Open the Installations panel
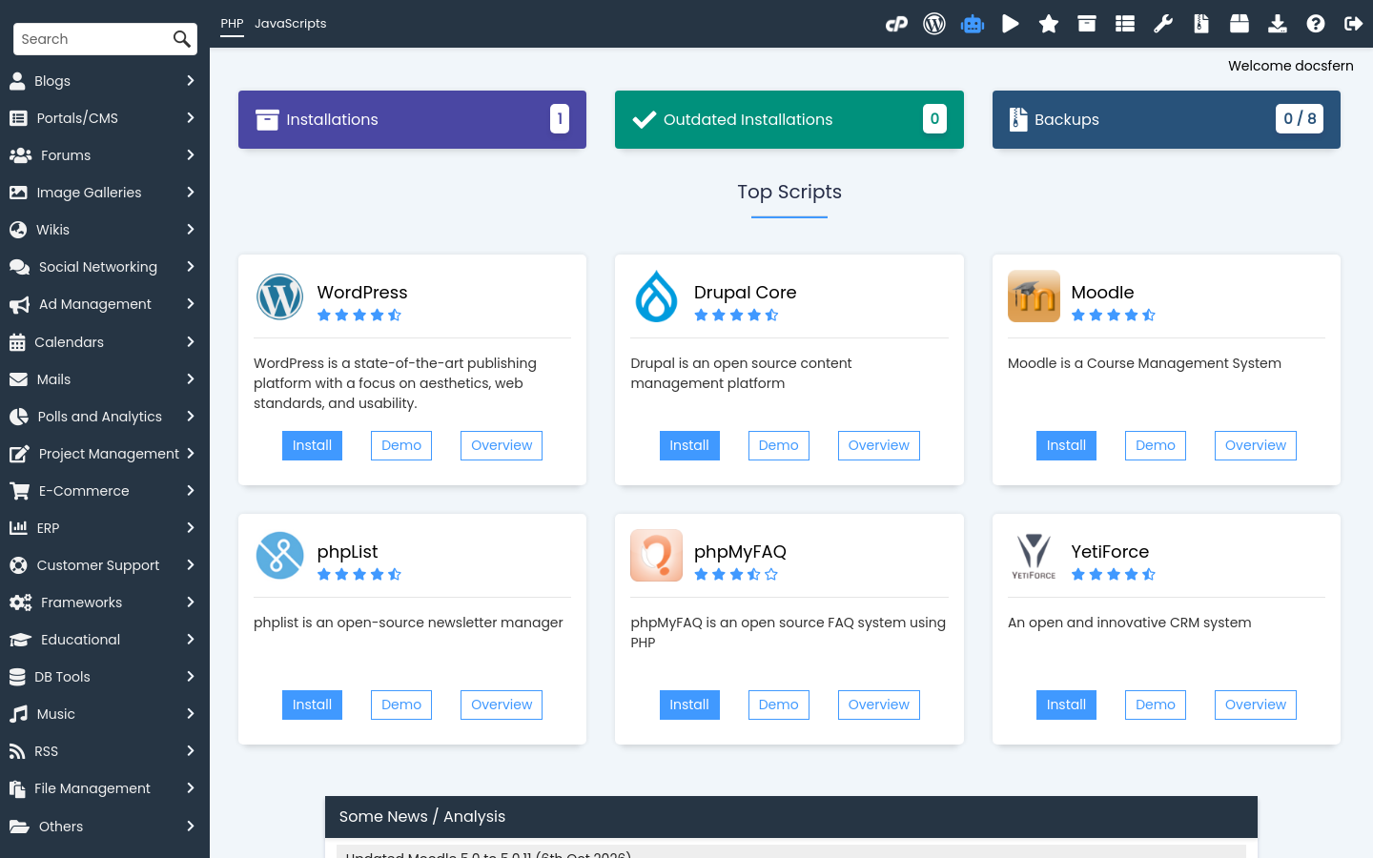 point(412,119)
